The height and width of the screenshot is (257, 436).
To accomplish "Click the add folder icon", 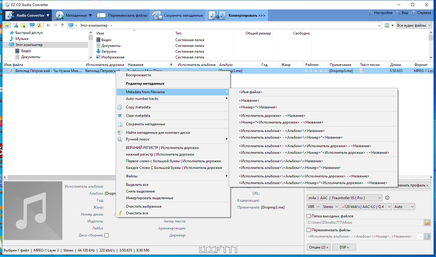I will [23, 25].
